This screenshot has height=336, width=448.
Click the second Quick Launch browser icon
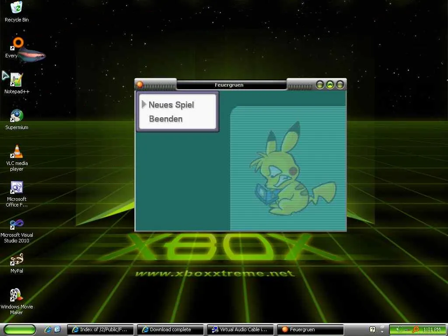(x=57, y=329)
